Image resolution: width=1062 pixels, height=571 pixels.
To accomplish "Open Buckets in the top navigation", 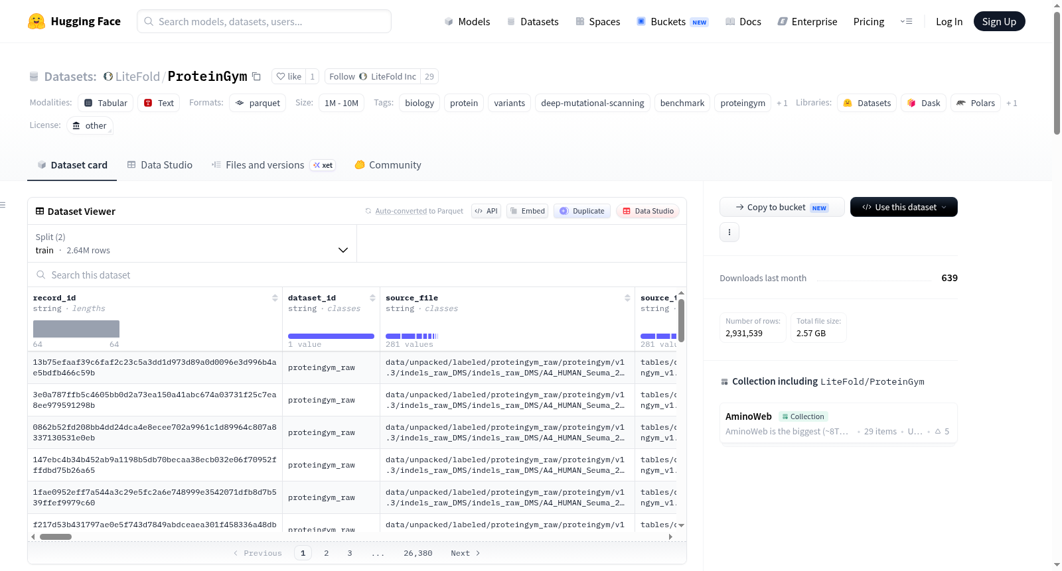I will coord(672,21).
